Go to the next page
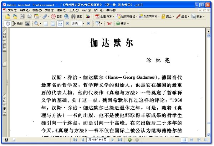 click(113, 140)
